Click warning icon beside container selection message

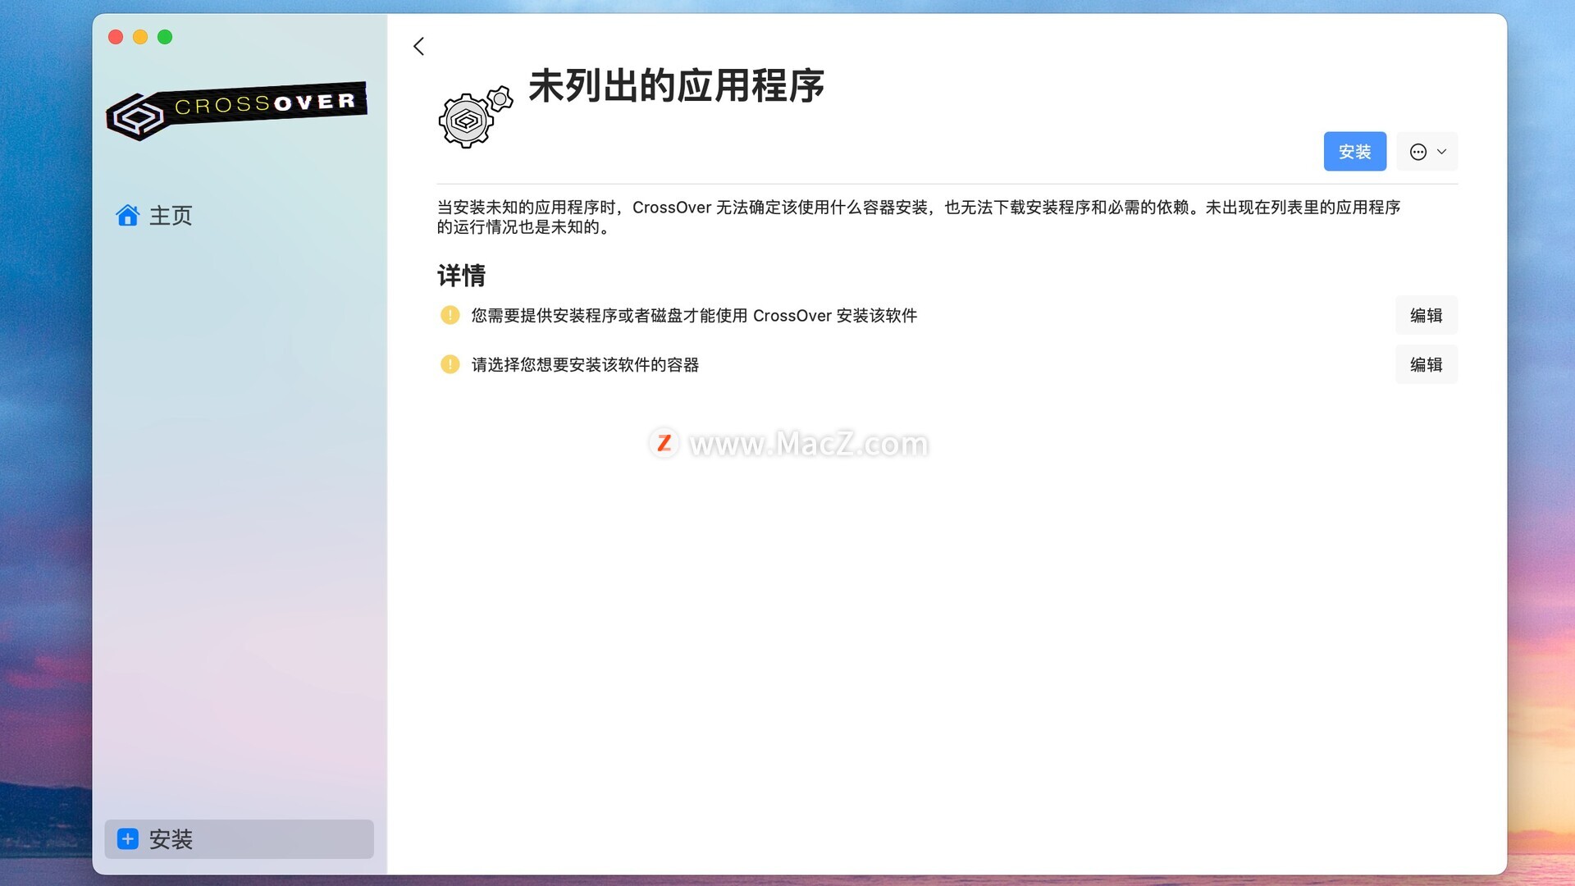pyautogui.click(x=450, y=364)
